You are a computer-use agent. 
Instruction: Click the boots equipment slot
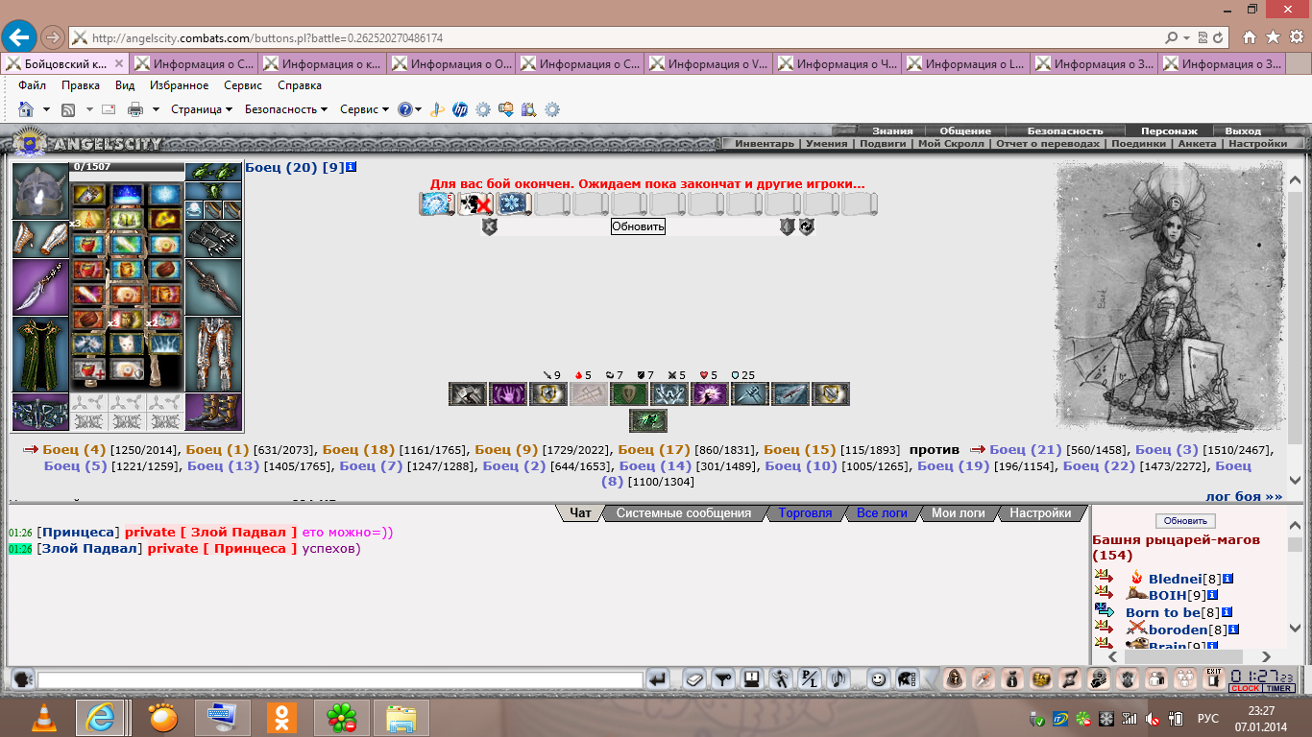(x=213, y=412)
